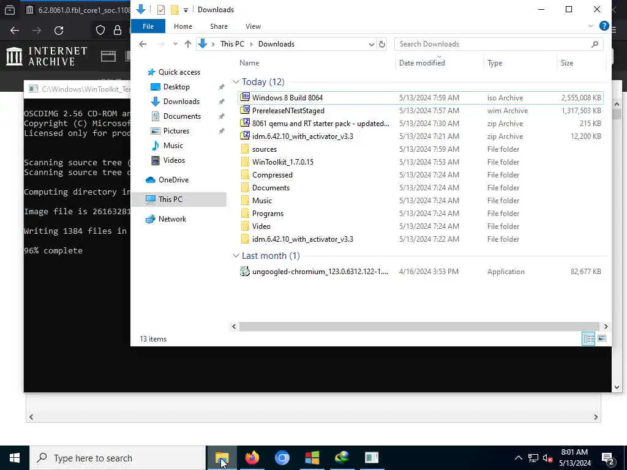Click the Explorer Back arrow button
The image size is (627, 470).
[x=143, y=44]
